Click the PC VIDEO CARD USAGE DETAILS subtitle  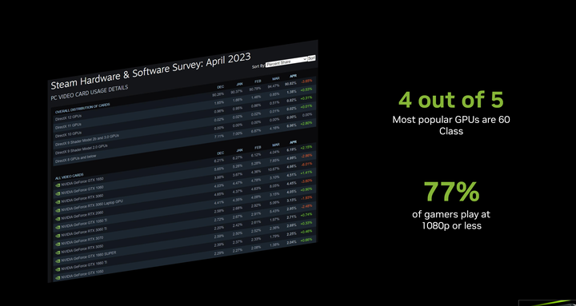coord(90,93)
